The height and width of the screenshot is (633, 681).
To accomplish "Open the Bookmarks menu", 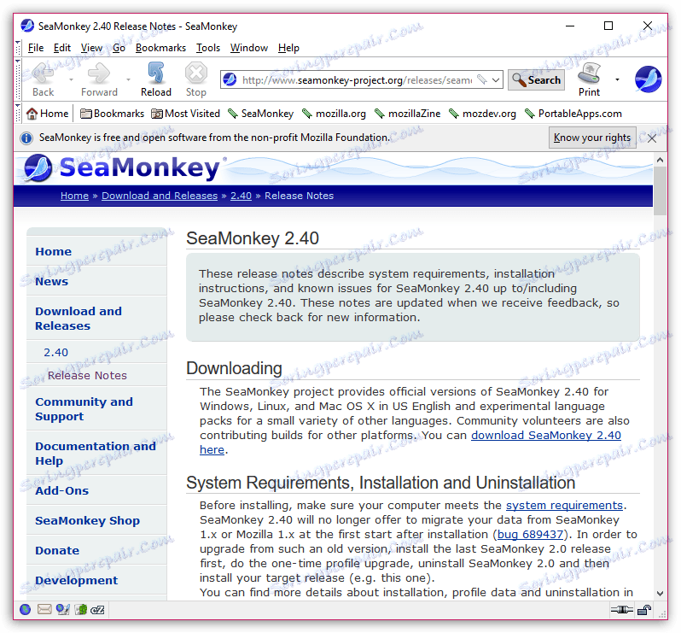I will coord(160,48).
